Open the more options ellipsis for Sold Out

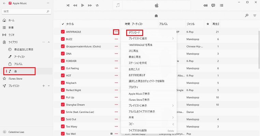pos(116,119)
